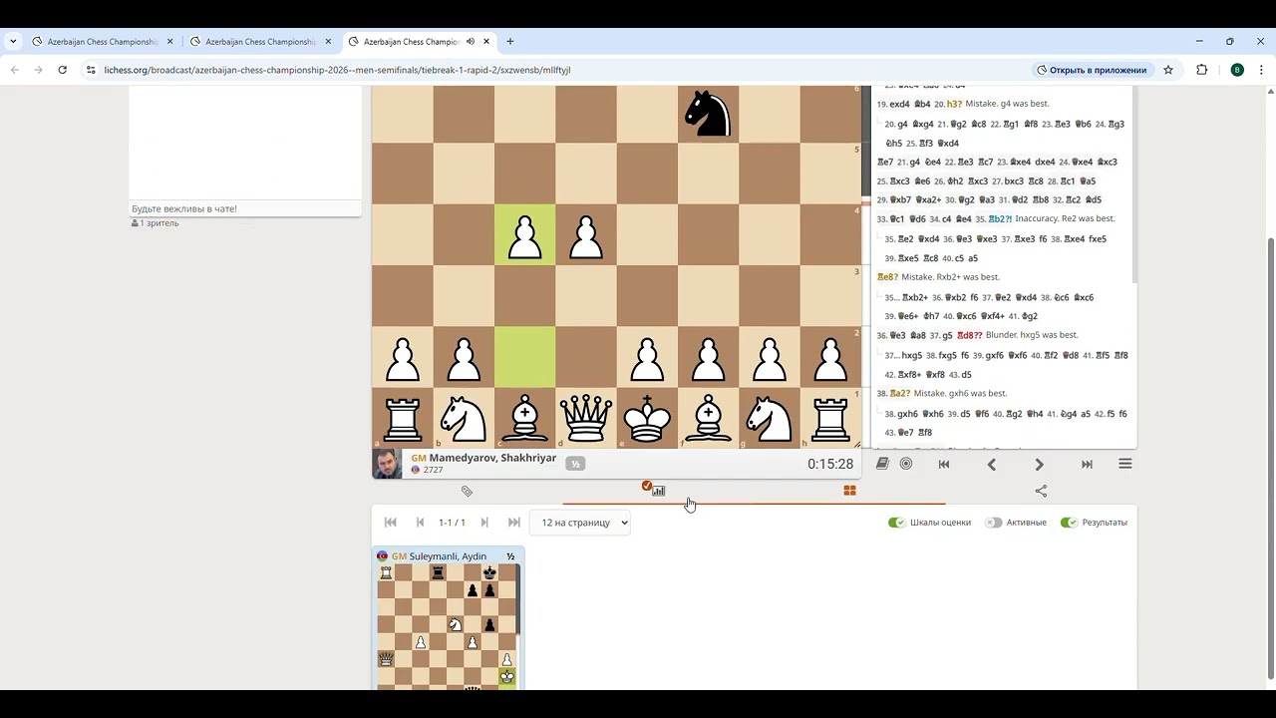Select the multiboard grid tab
Screen dimensions: 1276x718
(x=849, y=491)
